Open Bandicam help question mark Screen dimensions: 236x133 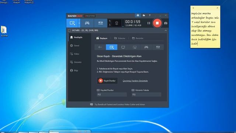coord(150,16)
